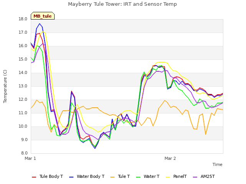Select the Tule T legend label

click(x=124, y=176)
